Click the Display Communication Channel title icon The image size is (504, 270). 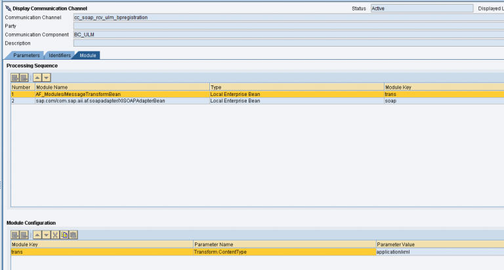(x=7, y=8)
